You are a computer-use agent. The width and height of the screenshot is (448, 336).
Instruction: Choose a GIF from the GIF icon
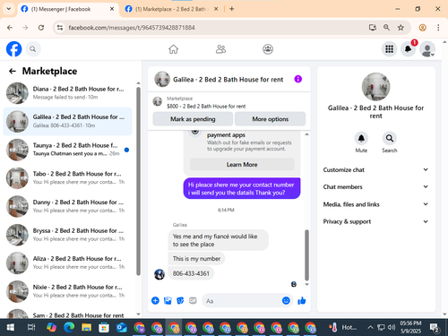193,300
